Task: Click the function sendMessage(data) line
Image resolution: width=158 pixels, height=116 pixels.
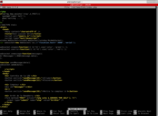Action: point(15,62)
